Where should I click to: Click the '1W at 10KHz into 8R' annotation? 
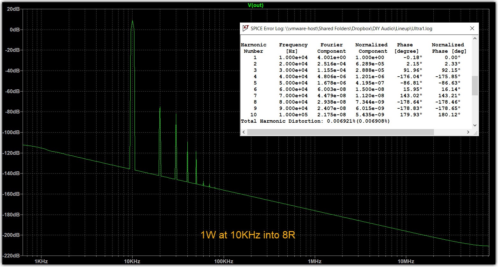248,235
